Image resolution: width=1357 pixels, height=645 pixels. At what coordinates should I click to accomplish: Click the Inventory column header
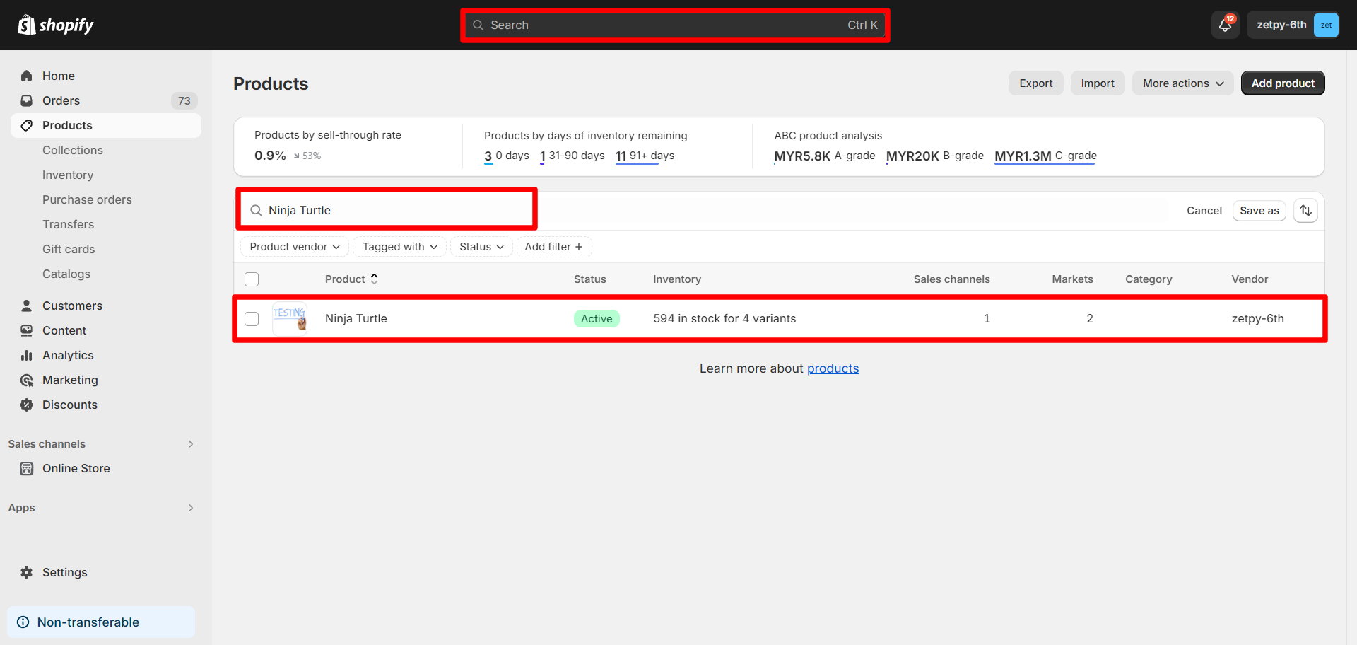click(x=677, y=279)
